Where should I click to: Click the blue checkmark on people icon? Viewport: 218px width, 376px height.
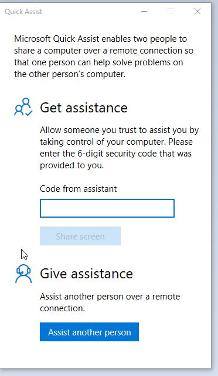29,113
